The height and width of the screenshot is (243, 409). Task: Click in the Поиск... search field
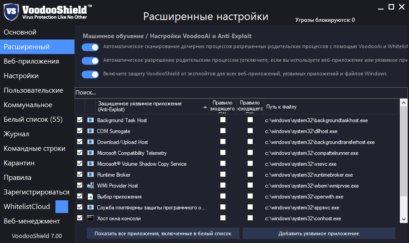[x=241, y=93]
